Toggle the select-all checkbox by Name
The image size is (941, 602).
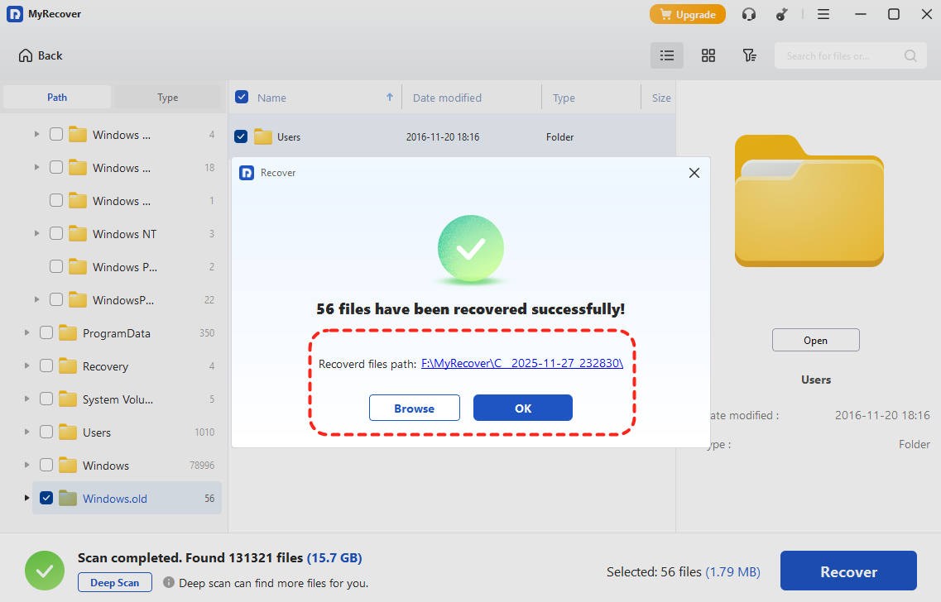pyautogui.click(x=242, y=97)
